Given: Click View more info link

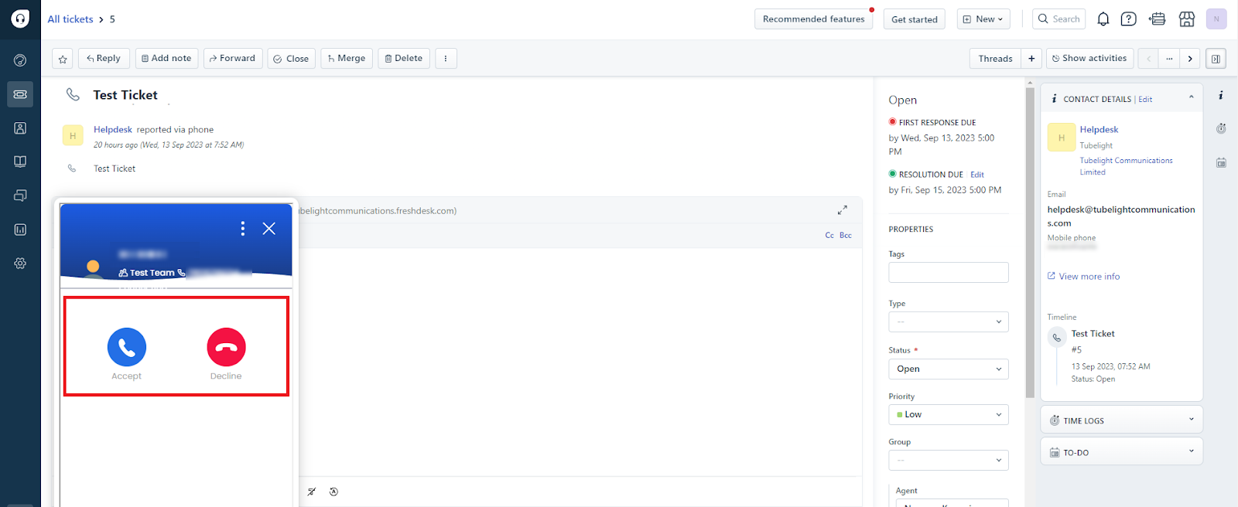Looking at the screenshot, I should 1089,277.
